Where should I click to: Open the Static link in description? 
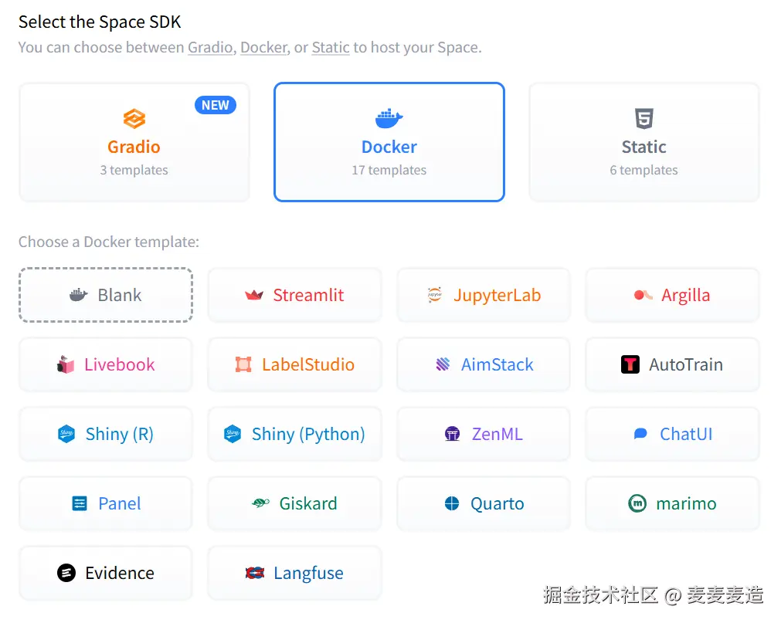331,47
